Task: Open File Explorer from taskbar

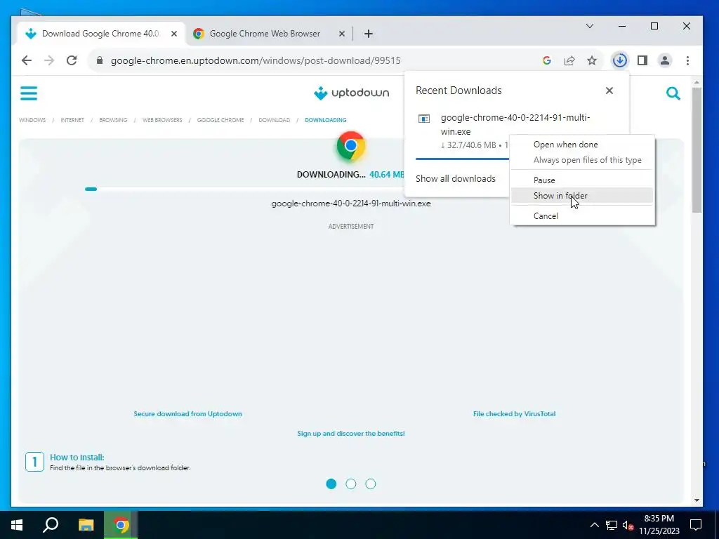Action: (x=86, y=525)
